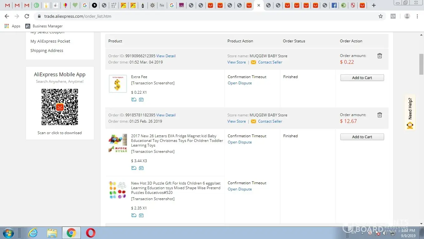Viewport: 424px width, 239px height.
Task: Delete order 99190966212395 with trash icon
Action: coord(379,56)
